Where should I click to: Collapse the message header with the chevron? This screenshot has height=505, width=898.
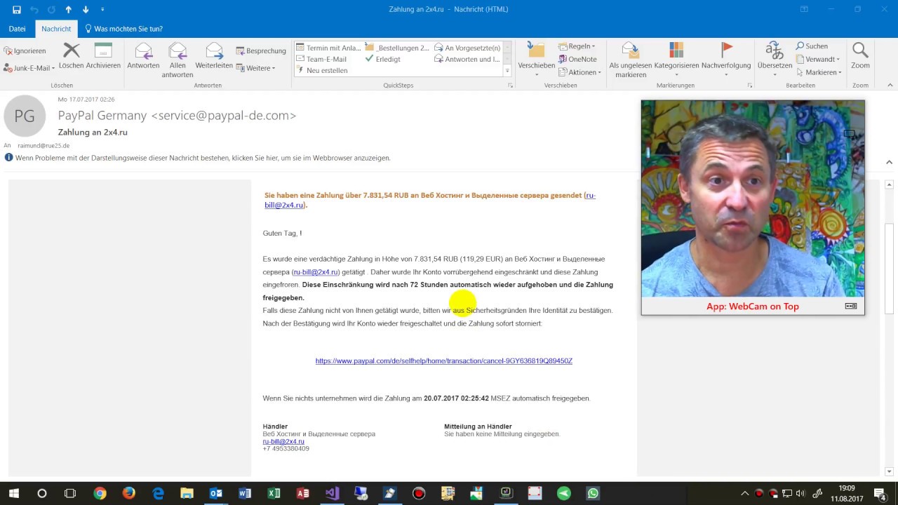pyautogui.click(x=889, y=162)
